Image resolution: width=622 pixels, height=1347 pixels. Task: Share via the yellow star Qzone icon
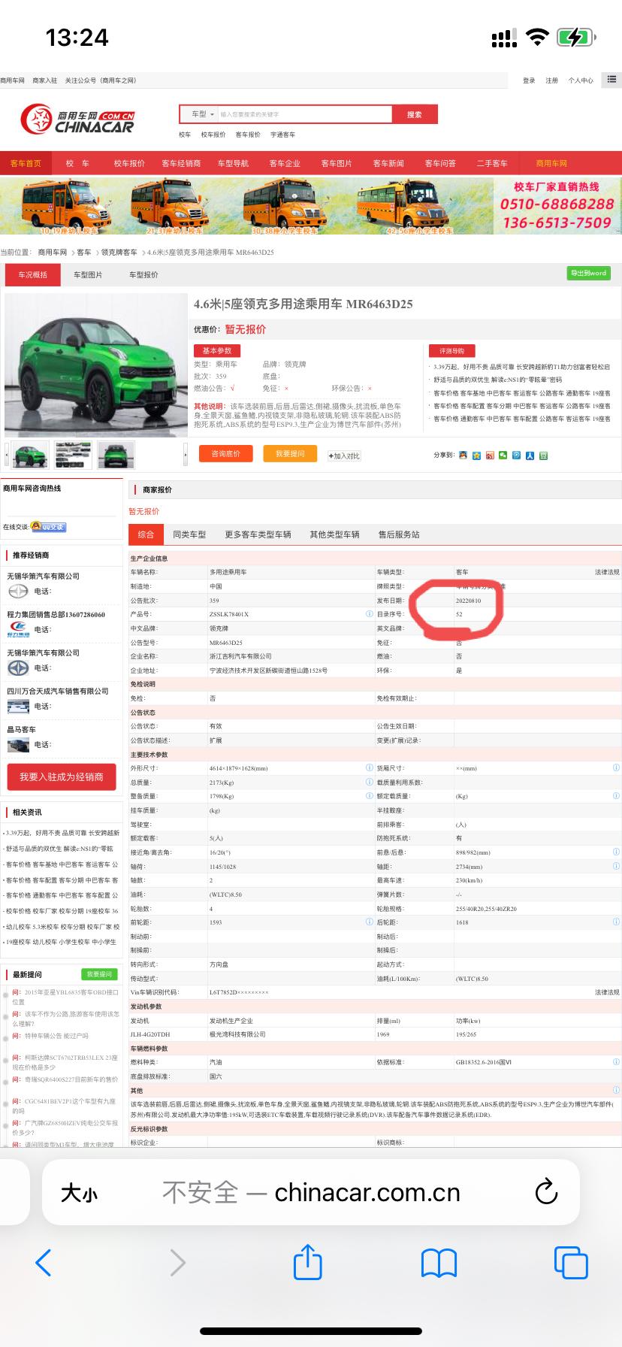477,456
